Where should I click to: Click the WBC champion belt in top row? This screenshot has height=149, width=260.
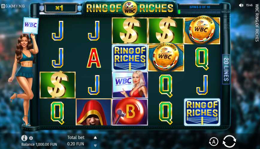coord(202,31)
